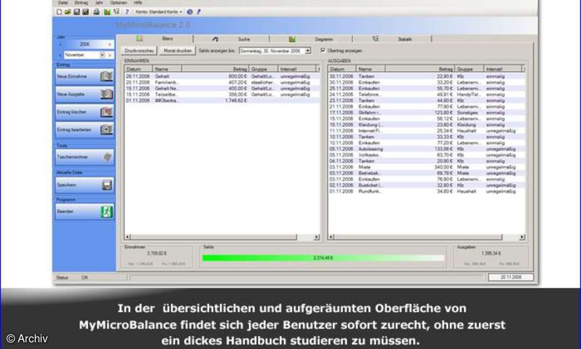Screen dimensions: 581x349
Task: Click the Ausgaben list horizontal scrollbar
Action: coord(426,237)
